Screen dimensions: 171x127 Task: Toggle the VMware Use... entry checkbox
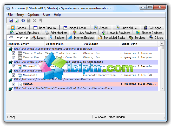[14, 57]
